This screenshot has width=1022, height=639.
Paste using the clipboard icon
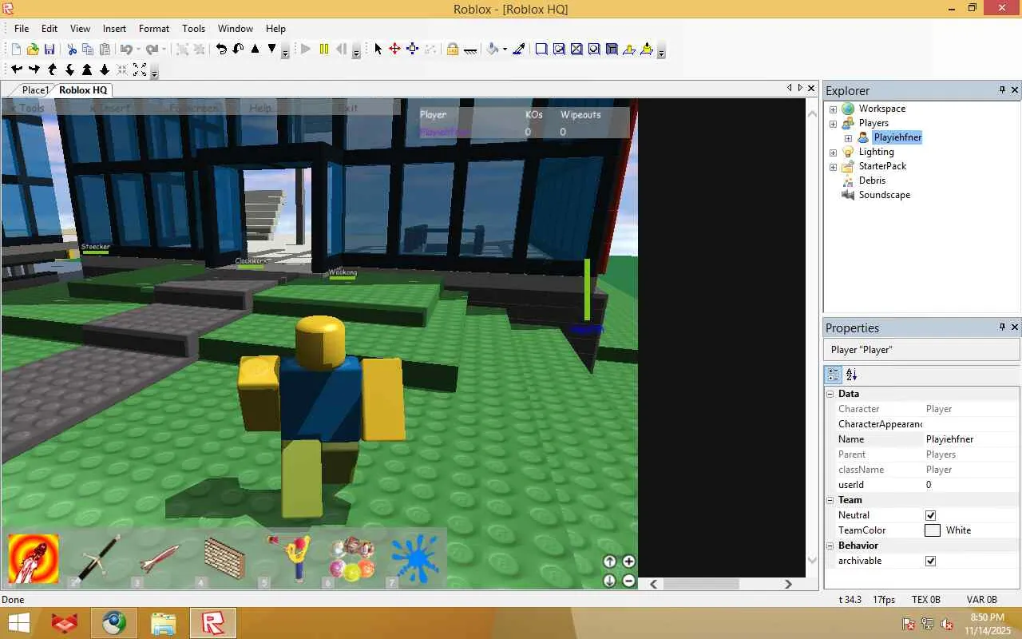105,50
